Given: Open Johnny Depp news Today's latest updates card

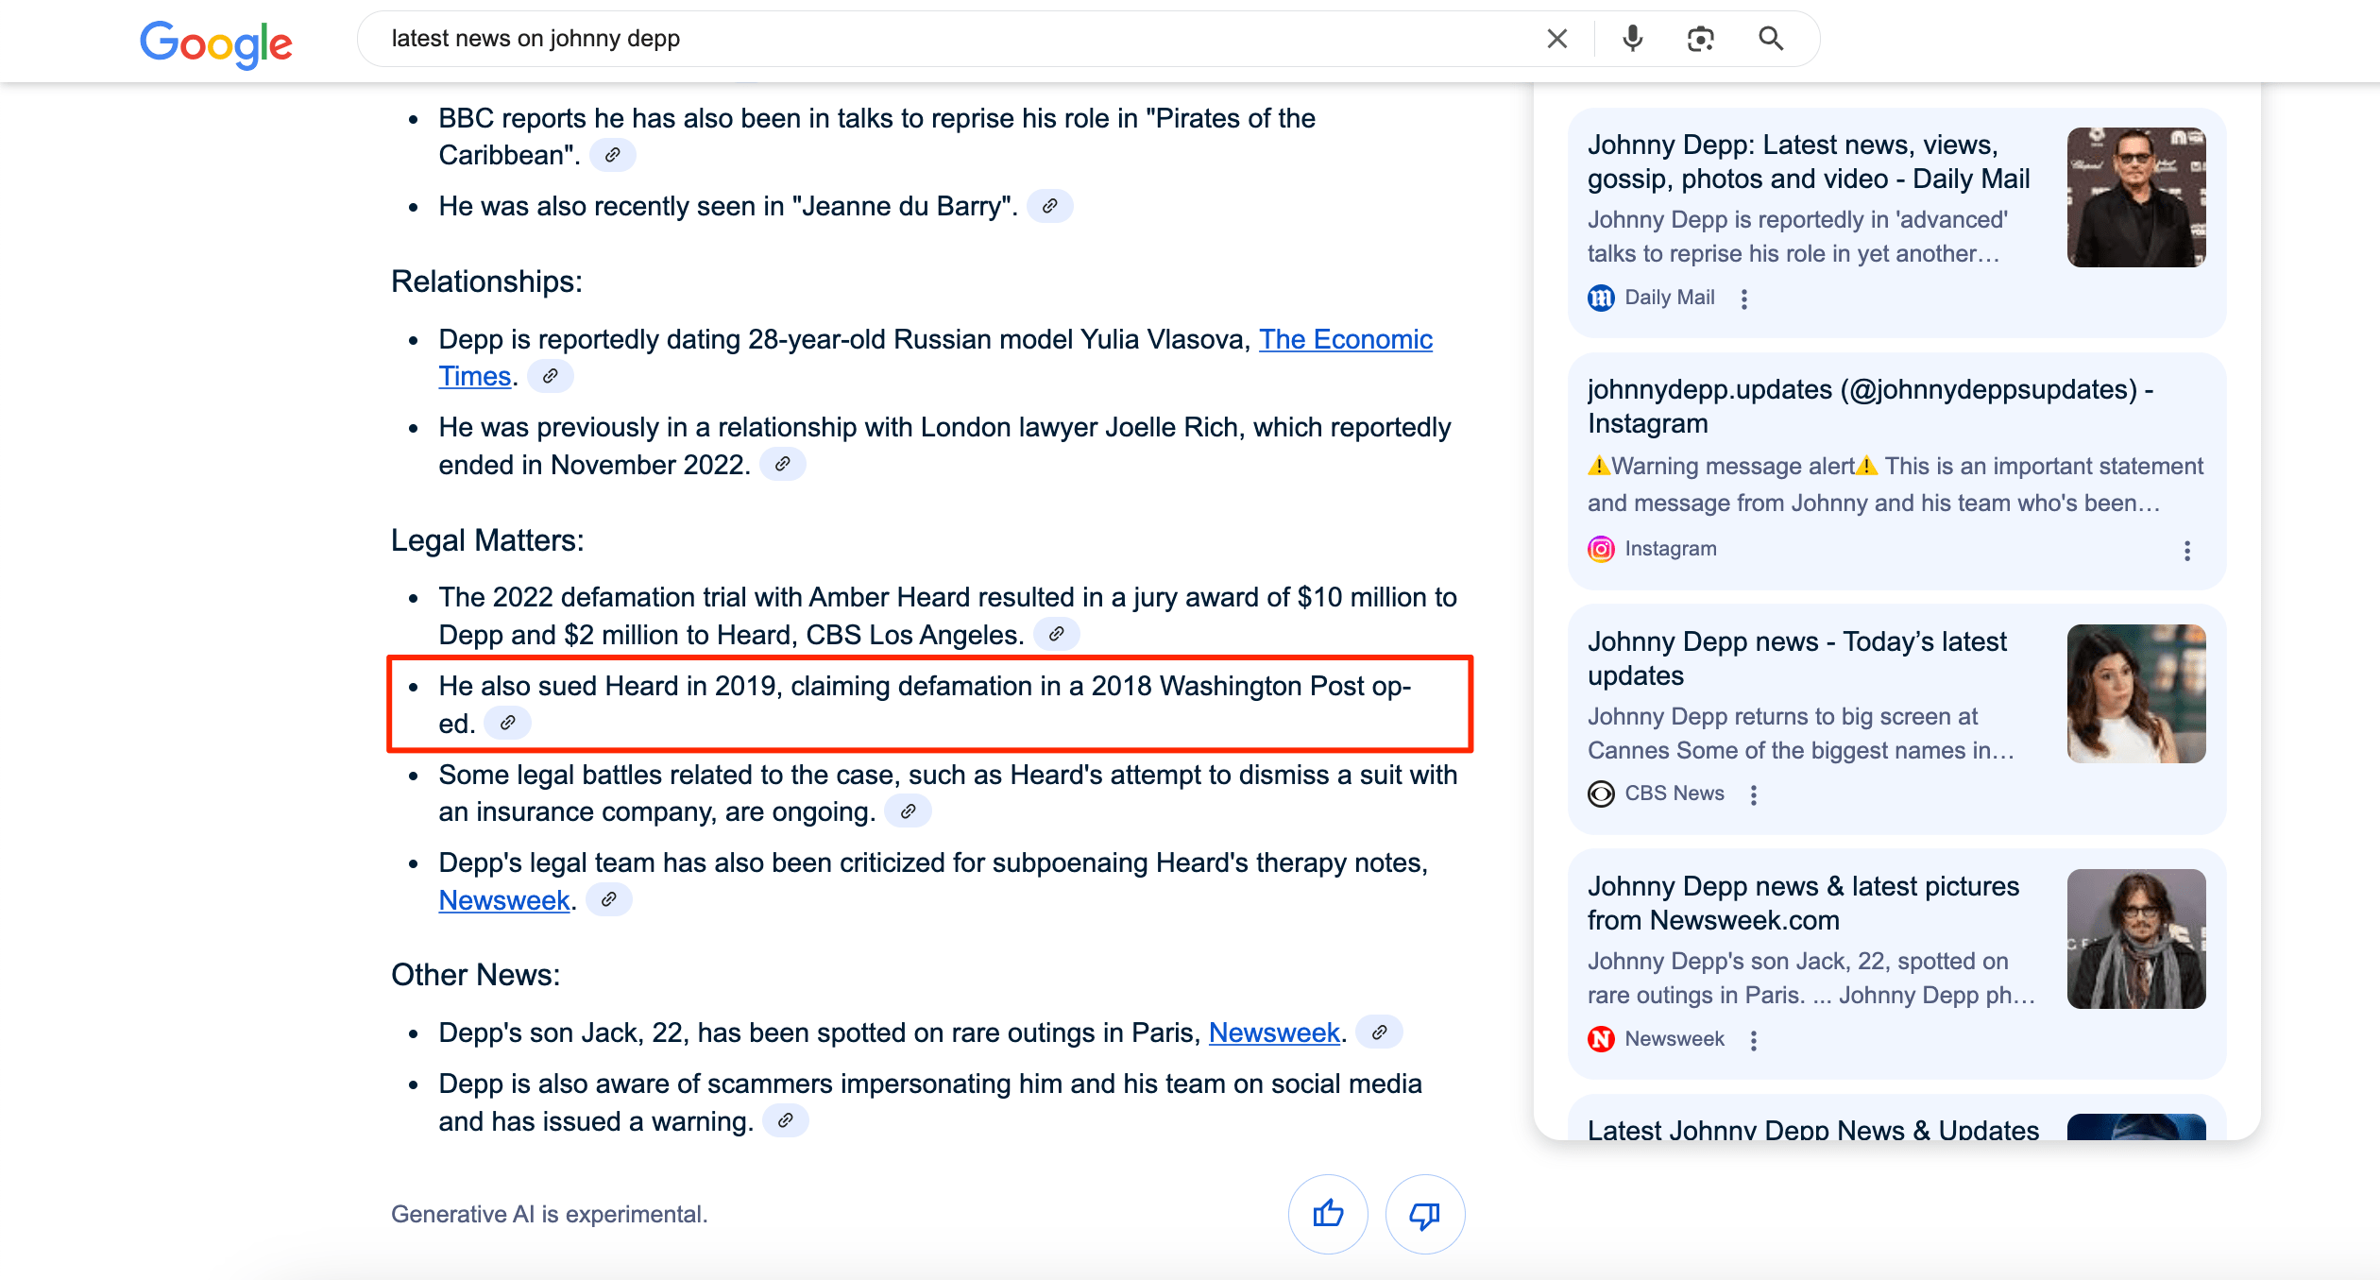Looking at the screenshot, I should 1896,719.
